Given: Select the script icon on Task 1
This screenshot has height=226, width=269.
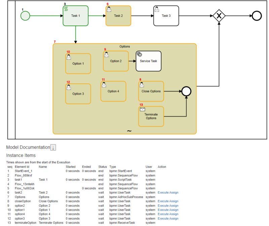Looking at the screenshot, I should [67, 8].
